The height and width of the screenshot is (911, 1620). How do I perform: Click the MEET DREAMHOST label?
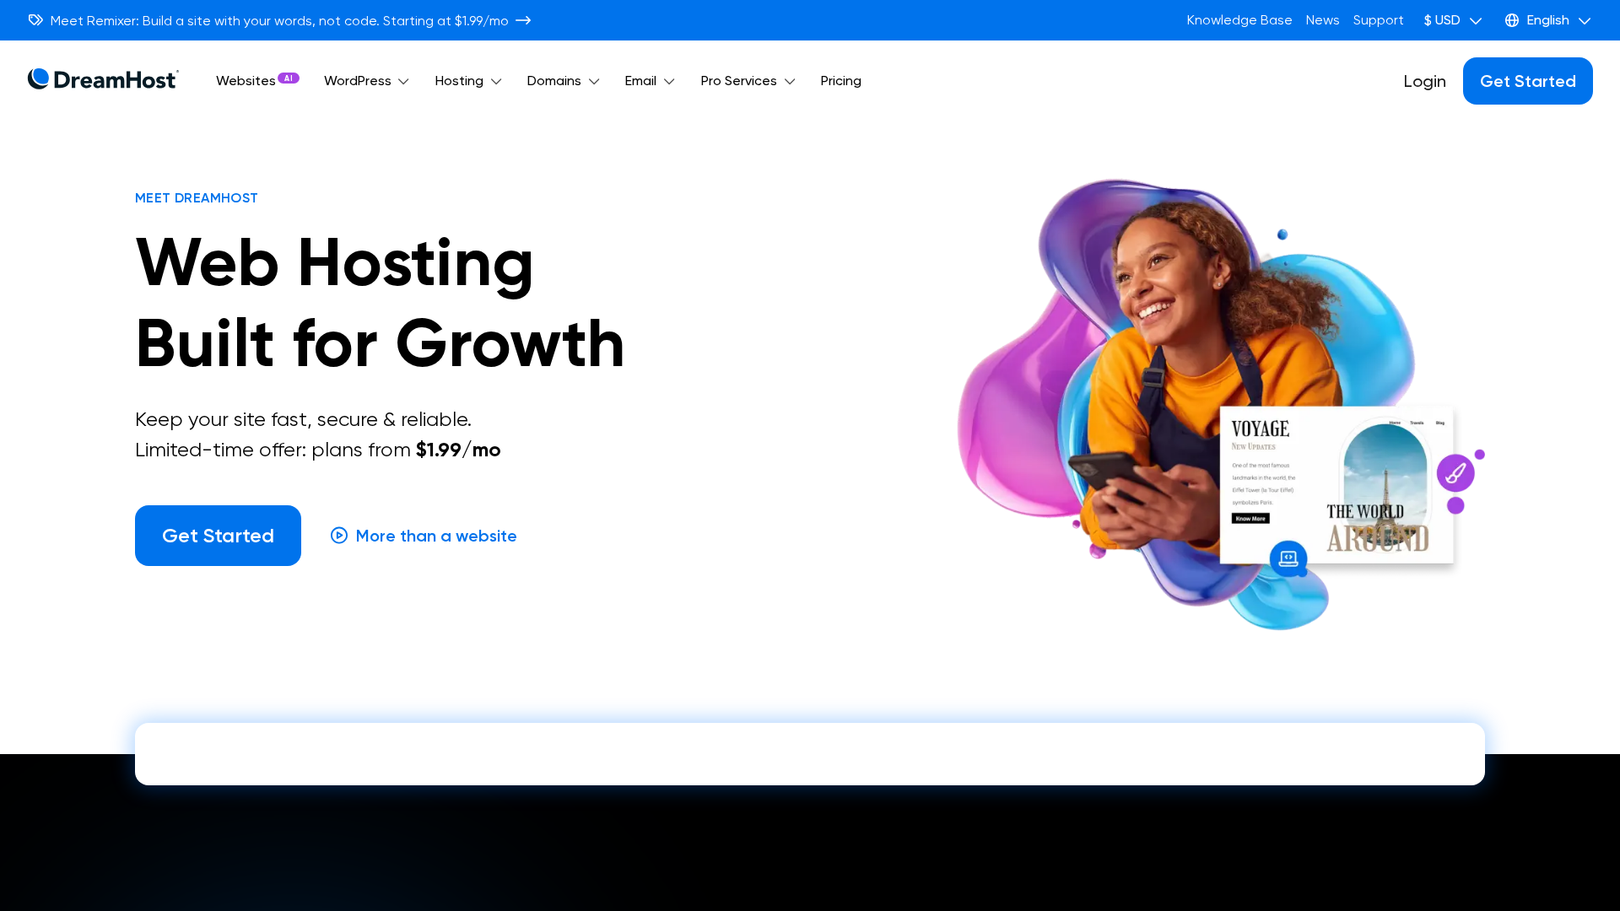point(197,198)
